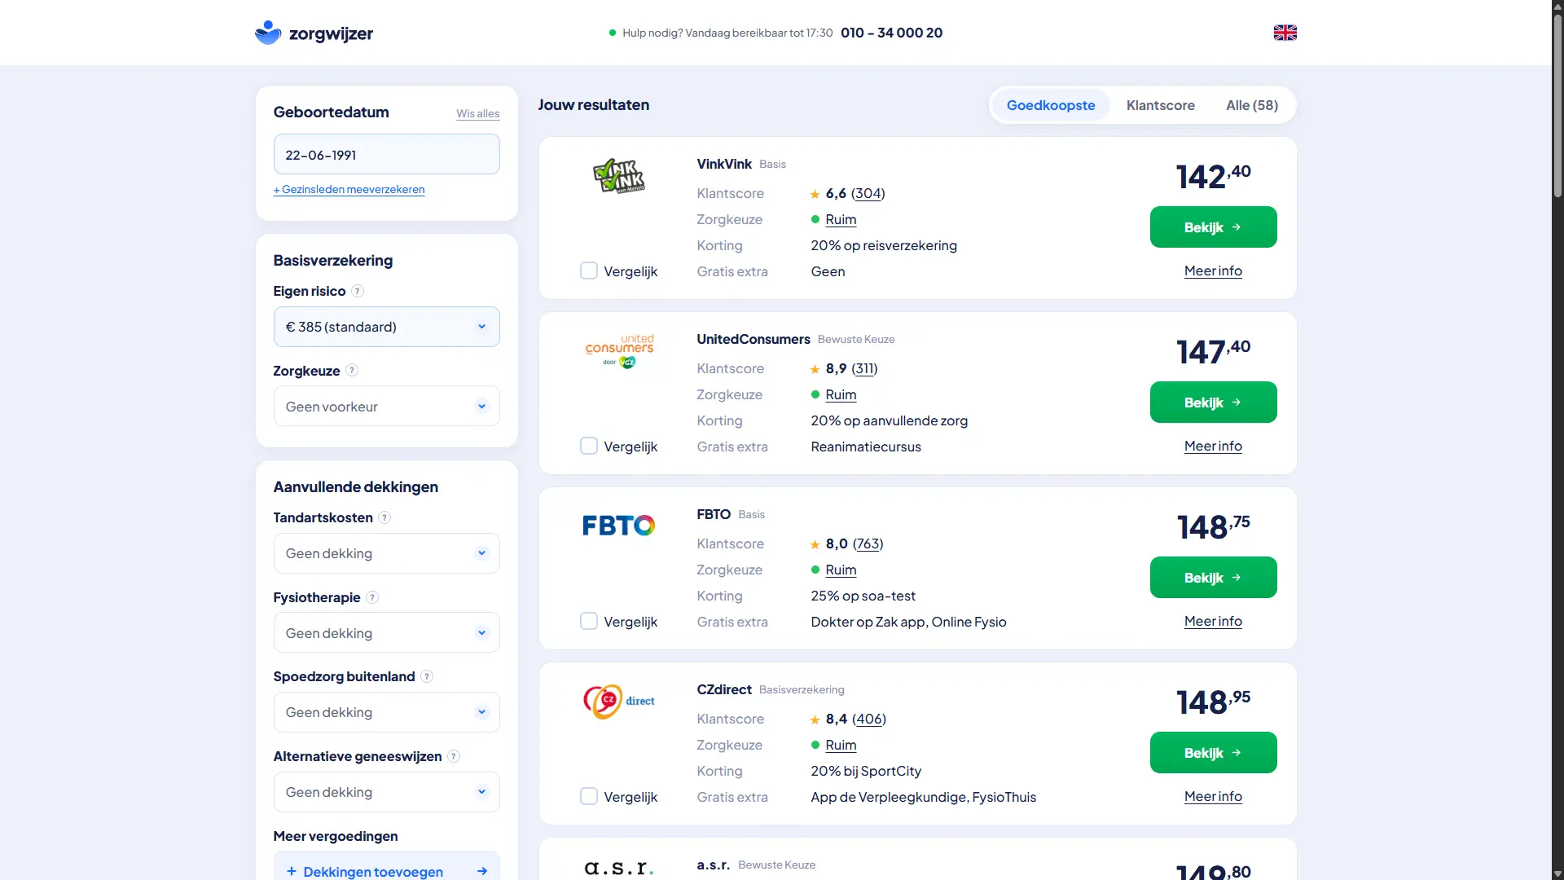Expand the Tandartskosten coverage dropdown
Image resolution: width=1564 pixels, height=880 pixels.
pos(386,553)
